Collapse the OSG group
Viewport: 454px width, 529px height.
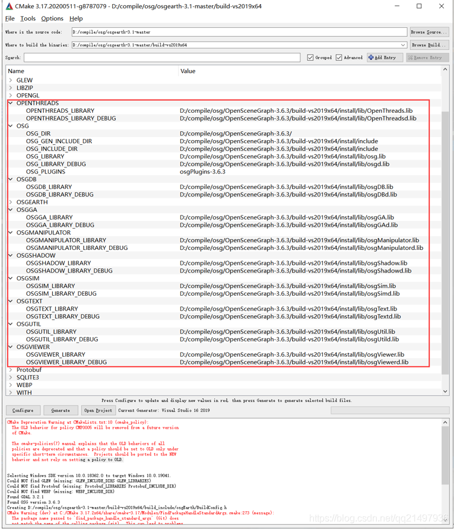11,126
